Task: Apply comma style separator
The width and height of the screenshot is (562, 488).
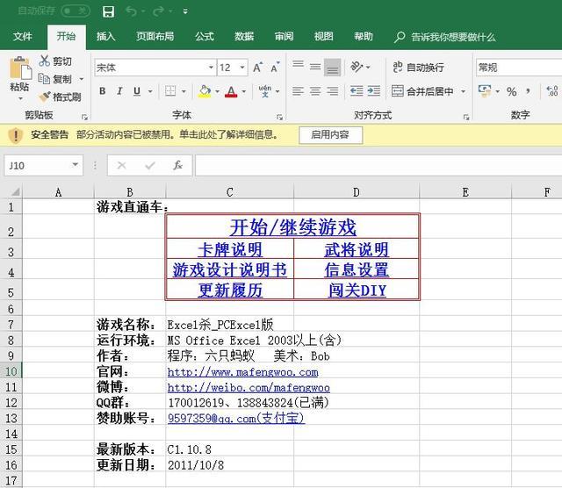Action: coord(528,92)
